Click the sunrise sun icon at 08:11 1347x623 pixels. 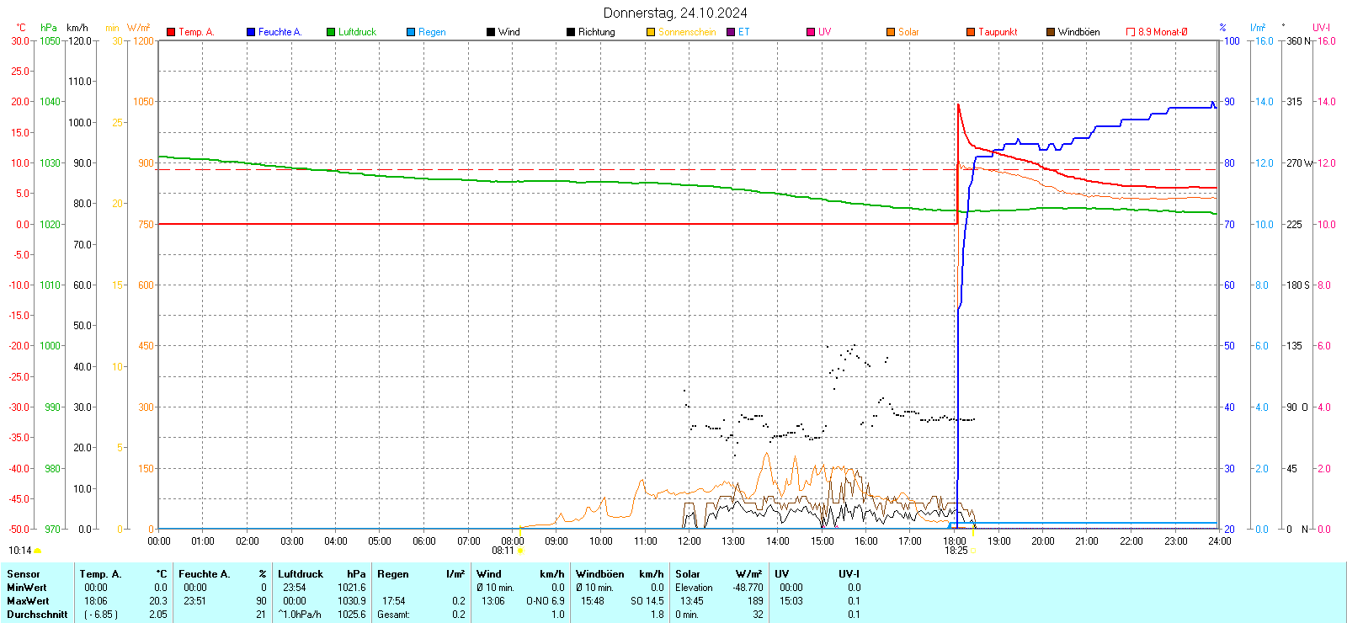(520, 551)
